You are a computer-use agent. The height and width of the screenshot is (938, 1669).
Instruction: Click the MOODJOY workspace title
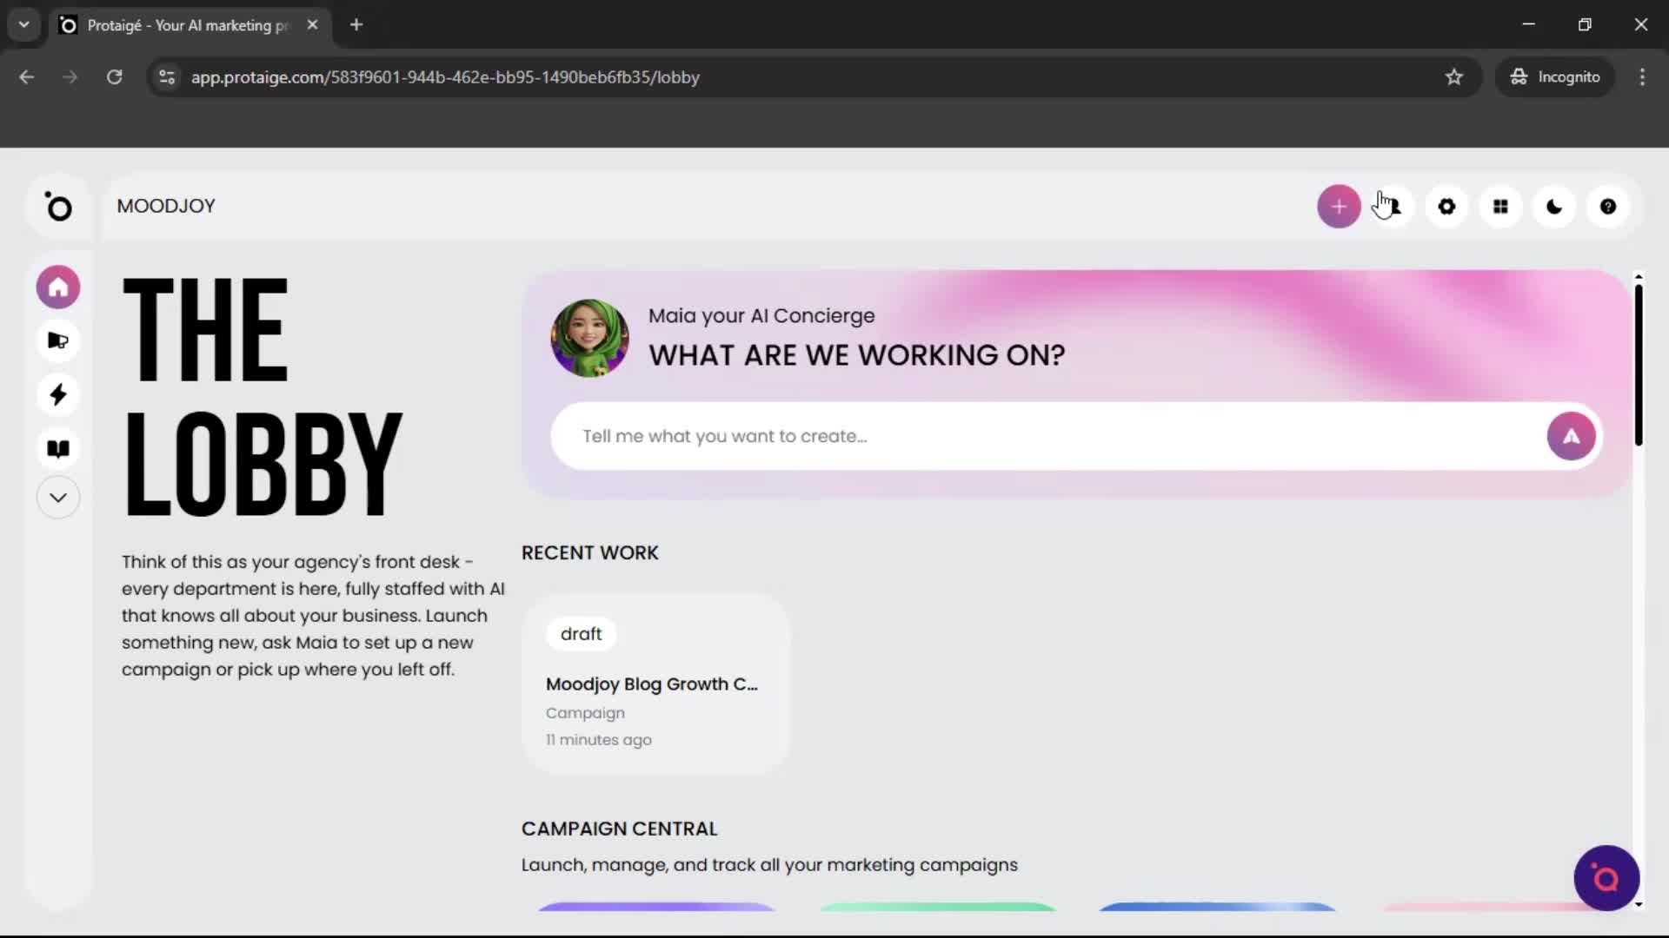[x=165, y=206]
